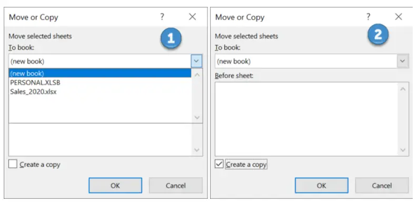Click Cancel in the right dialog
The image size is (418, 202).
coord(382,186)
